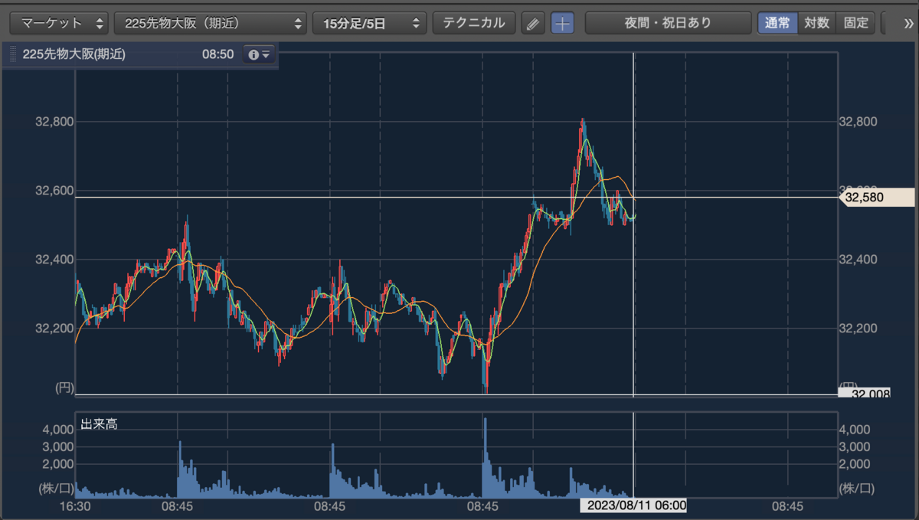
Task: Open the マーケット dropdown
Action: 58,23
